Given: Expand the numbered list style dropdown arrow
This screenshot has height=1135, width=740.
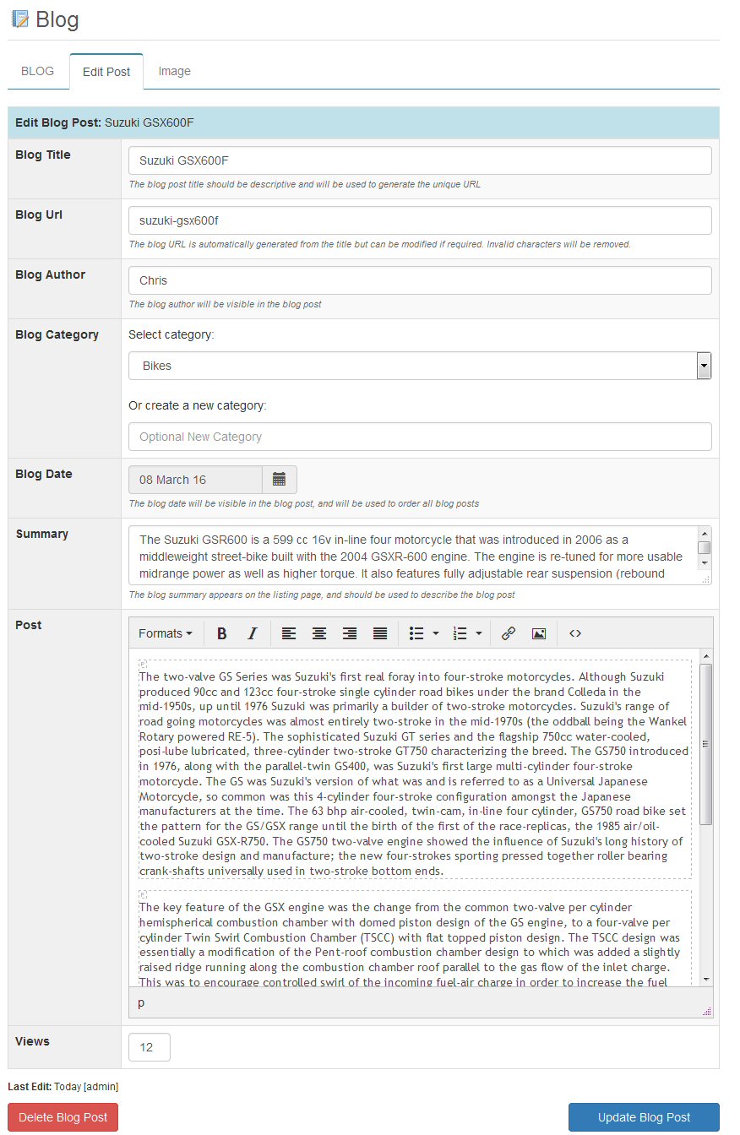Looking at the screenshot, I should coord(479,633).
